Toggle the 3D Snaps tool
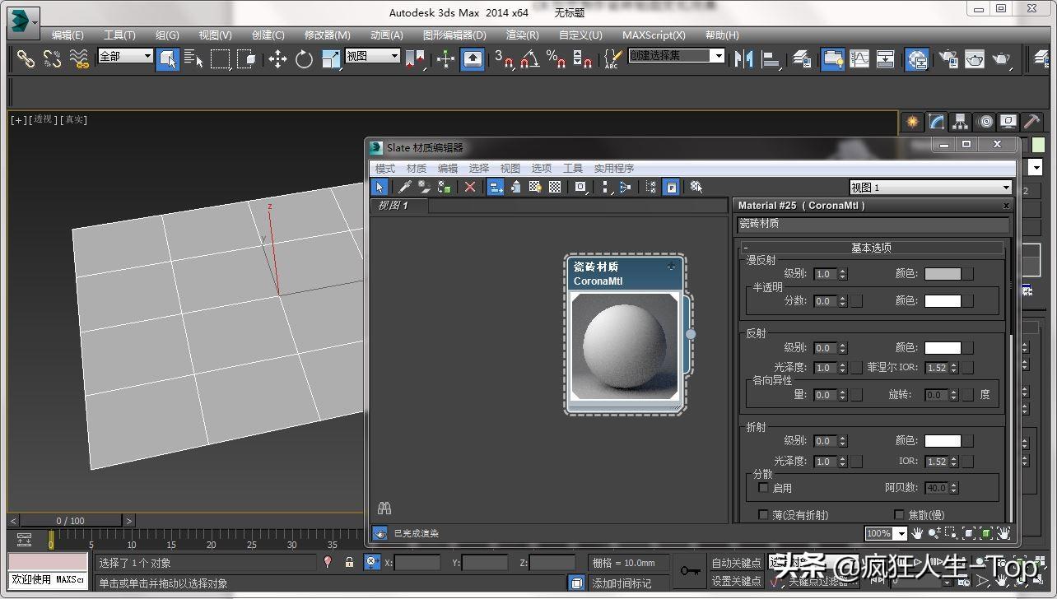1057x599 pixels. (503, 59)
